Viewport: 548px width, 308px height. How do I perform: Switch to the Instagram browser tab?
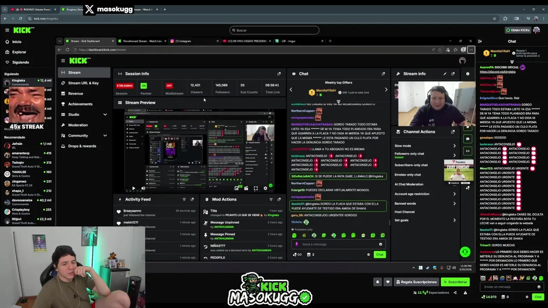click(x=194, y=41)
